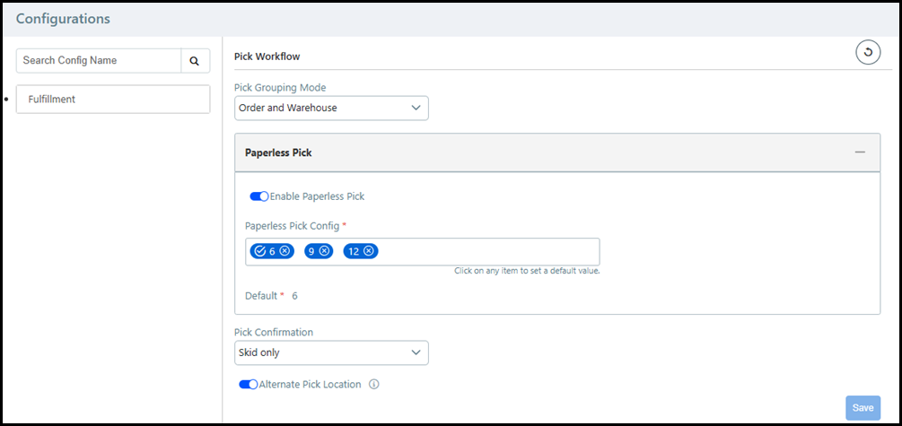Disable the Enable Paperless Pick toggle
This screenshot has width=902, height=426.
[258, 196]
